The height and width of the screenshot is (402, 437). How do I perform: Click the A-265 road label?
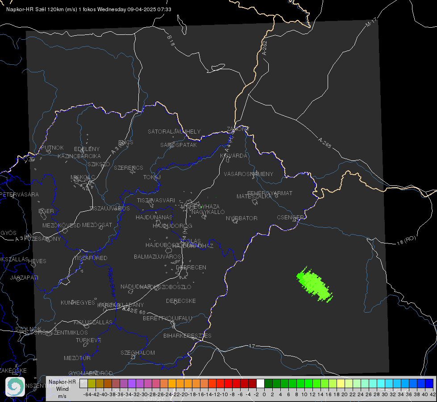pyautogui.click(x=325, y=143)
